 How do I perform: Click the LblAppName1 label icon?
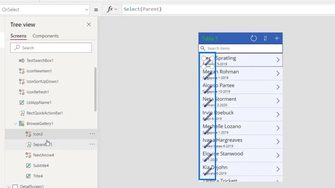tap(22, 102)
